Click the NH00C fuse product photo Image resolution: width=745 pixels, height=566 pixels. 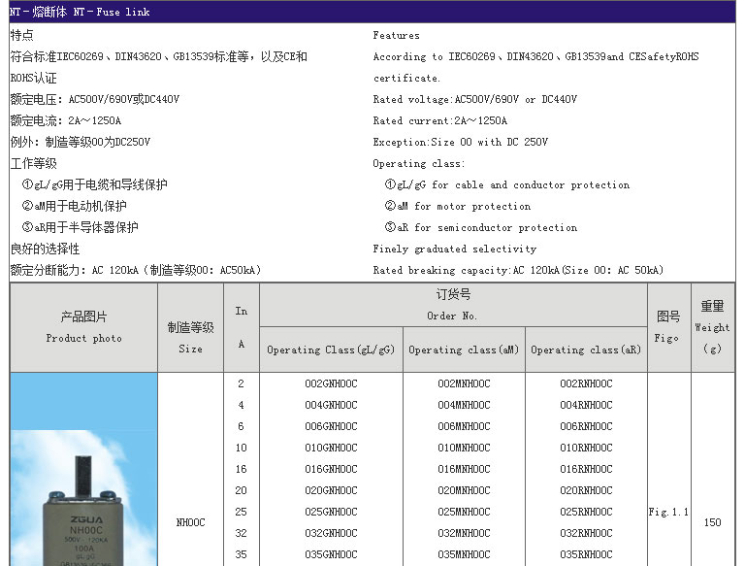[x=83, y=469]
